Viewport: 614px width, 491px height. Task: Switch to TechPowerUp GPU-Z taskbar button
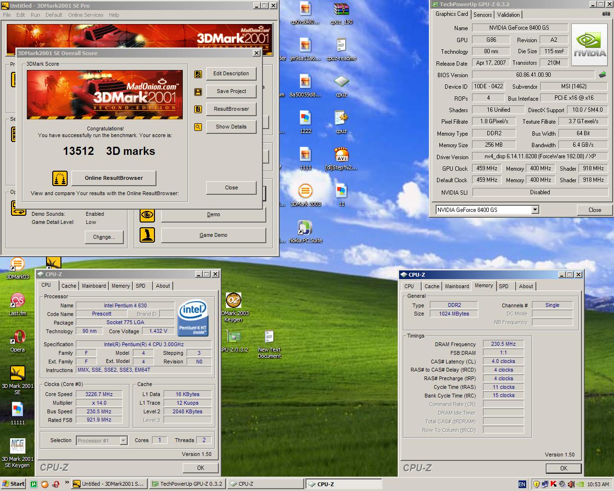click(x=187, y=484)
